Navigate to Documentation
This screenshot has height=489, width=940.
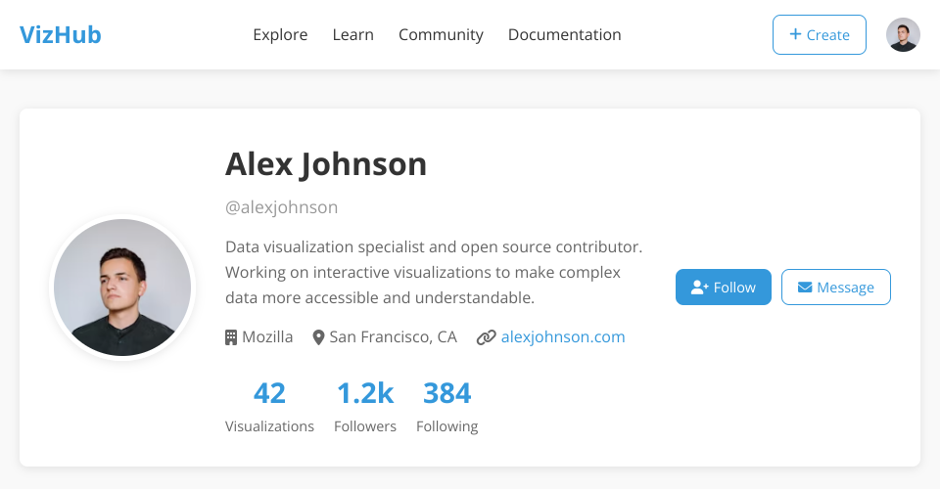click(564, 35)
